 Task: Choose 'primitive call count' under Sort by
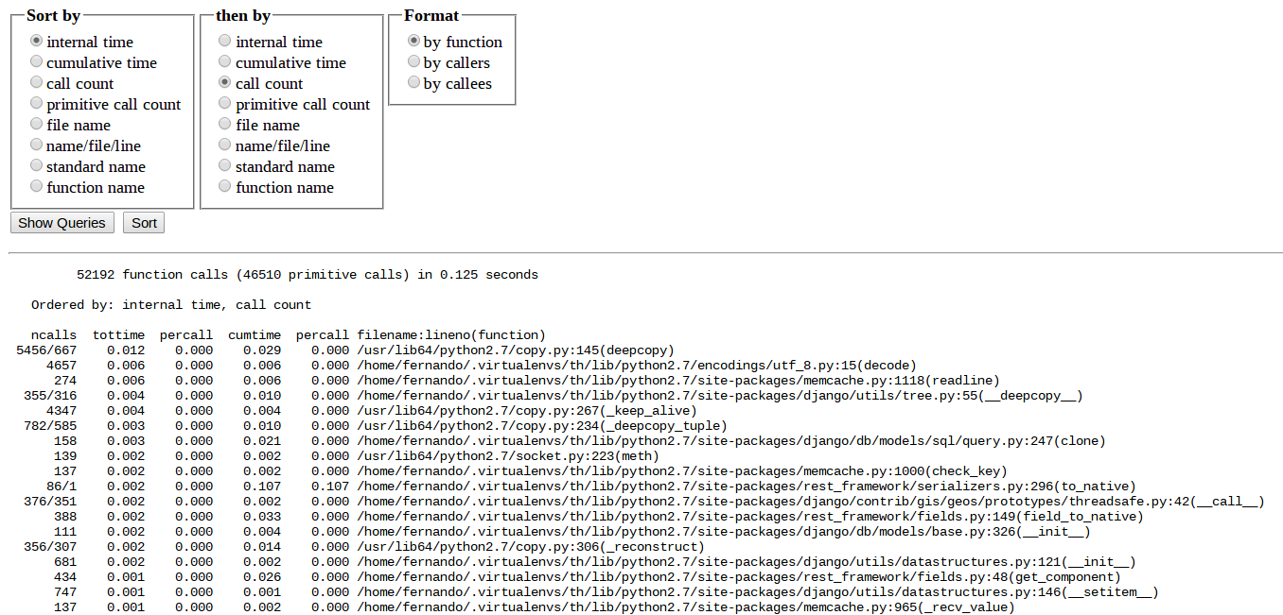(37, 103)
